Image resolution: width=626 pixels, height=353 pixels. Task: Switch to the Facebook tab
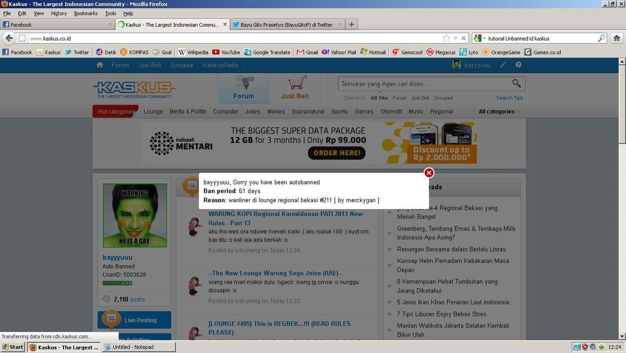tap(57, 24)
